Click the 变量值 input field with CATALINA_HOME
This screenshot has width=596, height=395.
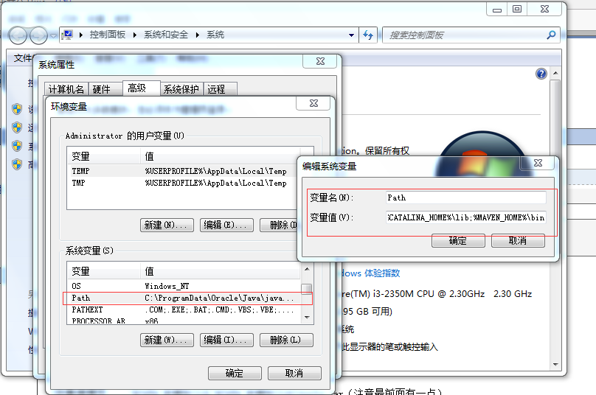pos(466,217)
